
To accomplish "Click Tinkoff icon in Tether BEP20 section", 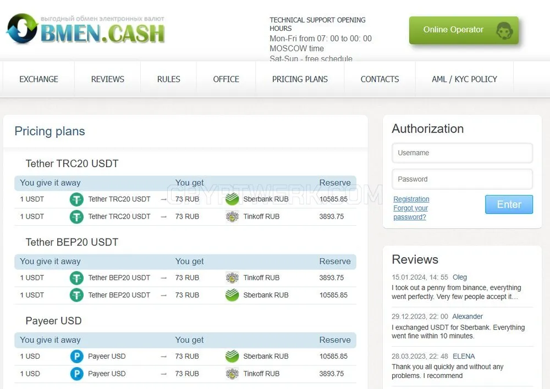I will (232, 277).
